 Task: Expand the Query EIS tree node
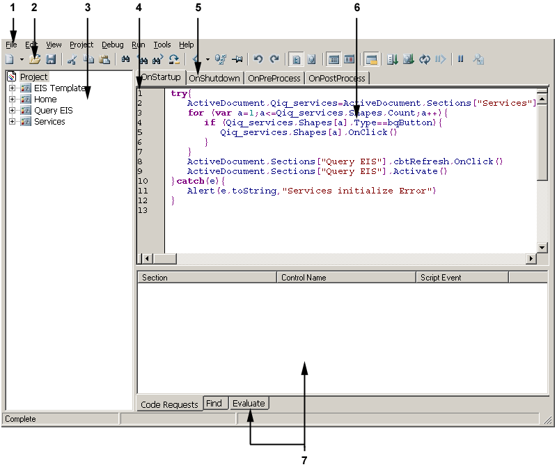click(13, 110)
